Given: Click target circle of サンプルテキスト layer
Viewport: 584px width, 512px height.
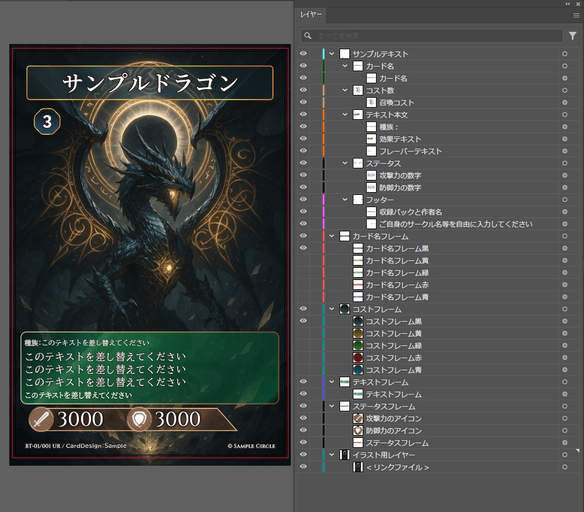Looking at the screenshot, I should (564, 54).
